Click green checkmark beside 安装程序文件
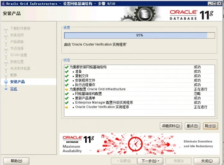 [67, 80]
